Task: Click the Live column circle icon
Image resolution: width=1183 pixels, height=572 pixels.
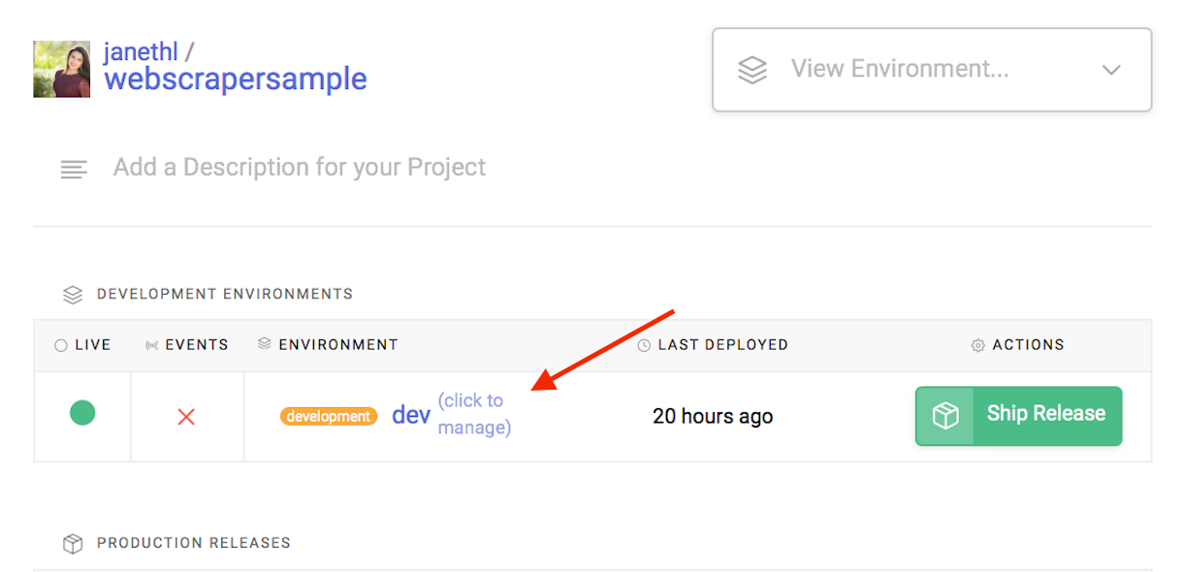Action: [x=61, y=345]
